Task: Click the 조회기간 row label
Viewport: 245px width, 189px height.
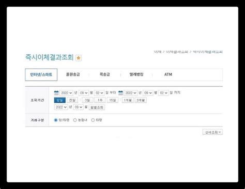Action: [x=37, y=100]
